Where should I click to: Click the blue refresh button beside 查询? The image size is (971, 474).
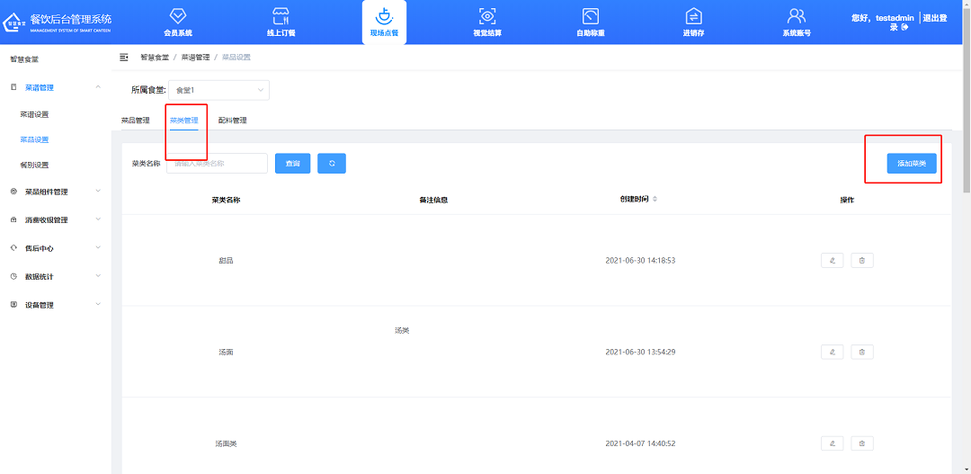tap(332, 163)
